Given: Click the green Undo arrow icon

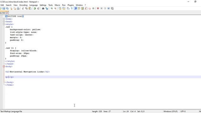Looking at the screenshot, I should point(35,8).
